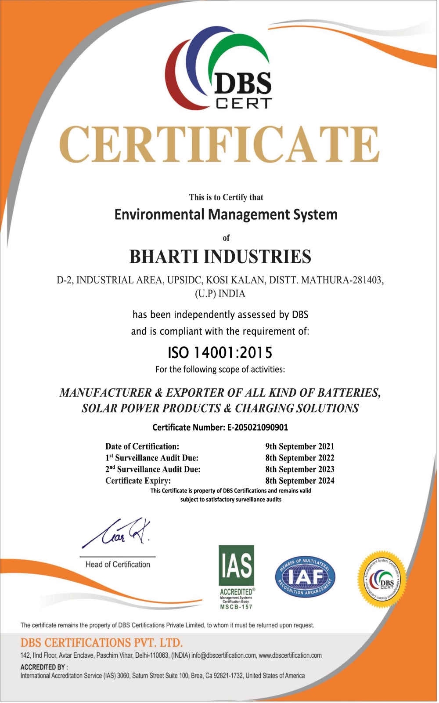Click the DBS CERTIFICATIONS PVT. LTD. footer title
Viewport: 439px width, 703px height.
(101, 643)
